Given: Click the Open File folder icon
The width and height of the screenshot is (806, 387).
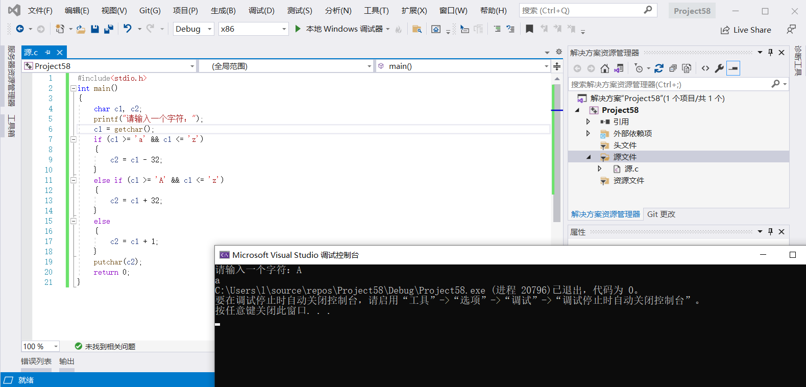Looking at the screenshot, I should click(81, 29).
